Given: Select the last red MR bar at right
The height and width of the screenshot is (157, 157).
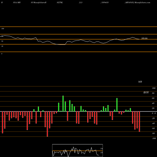Looking at the screenshot, I should (139, 122).
